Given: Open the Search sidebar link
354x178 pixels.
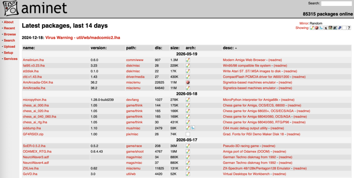Looking at the screenshot, I should tap(9, 40).
